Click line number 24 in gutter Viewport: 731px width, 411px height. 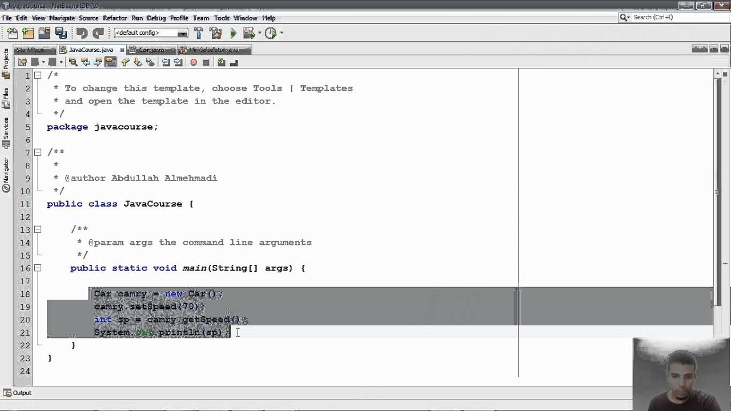24,371
